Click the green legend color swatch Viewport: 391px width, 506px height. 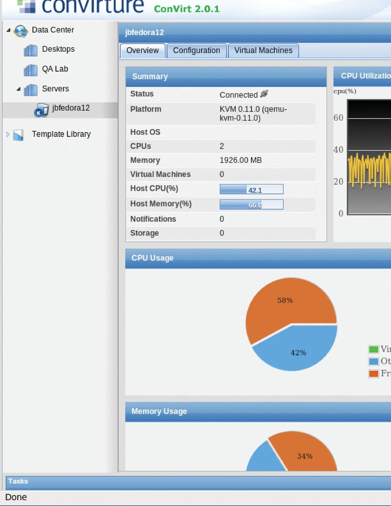373,349
